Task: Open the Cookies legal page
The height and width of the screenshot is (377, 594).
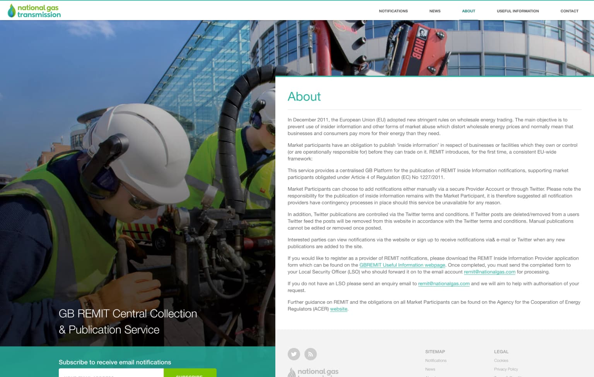Action: pyautogui.click(x=501, y=360)
